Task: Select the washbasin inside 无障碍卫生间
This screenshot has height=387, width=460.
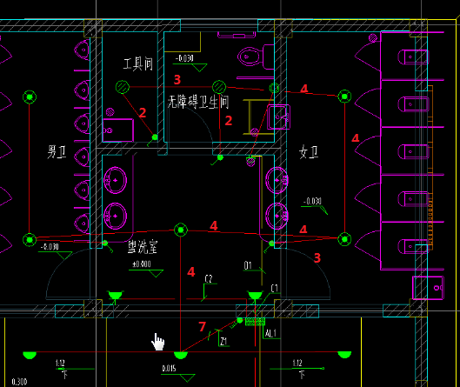Action: click(278, 117)
